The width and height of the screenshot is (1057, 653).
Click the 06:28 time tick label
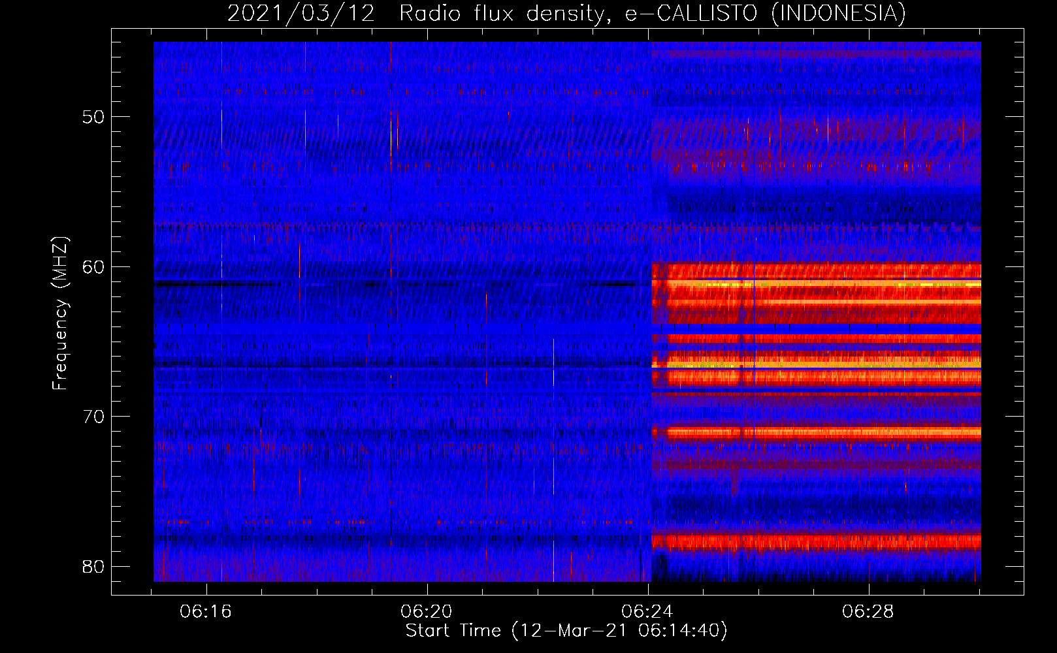pyautogui.click(x=868, y=612)
